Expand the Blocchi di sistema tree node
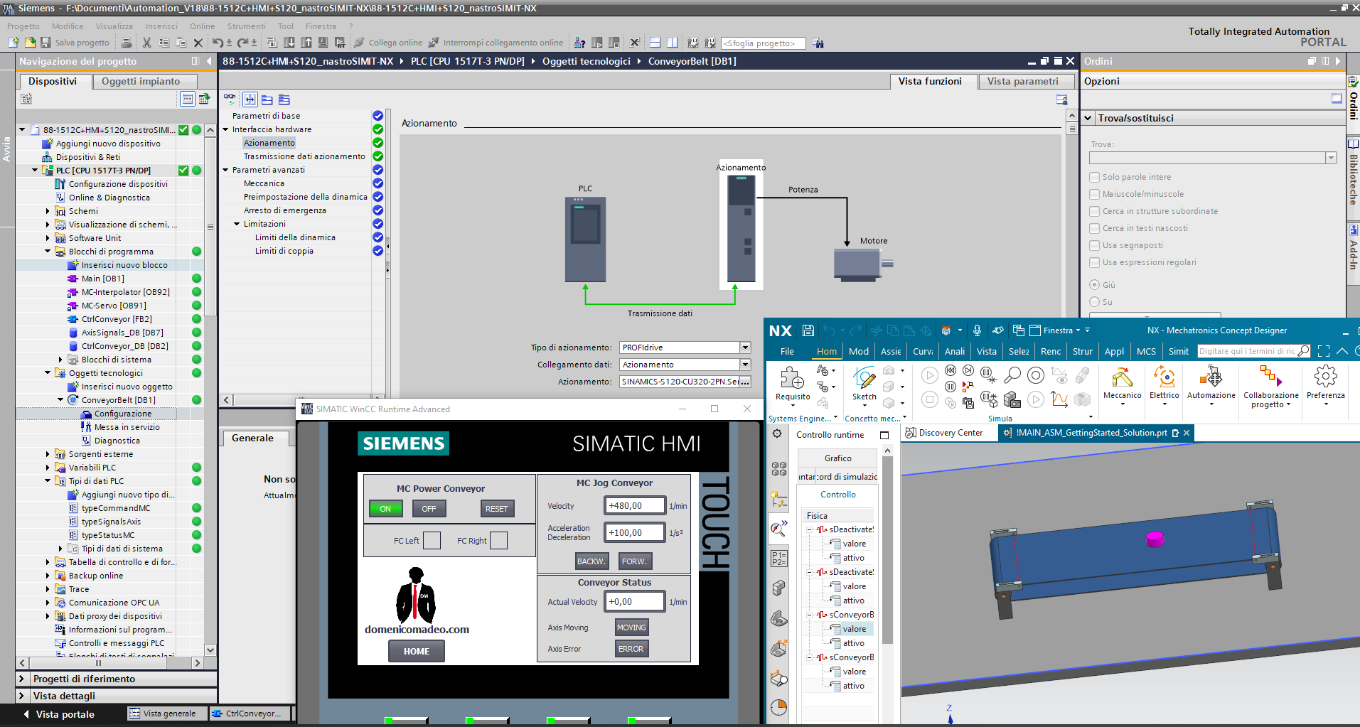 click(x=61, y=359)
